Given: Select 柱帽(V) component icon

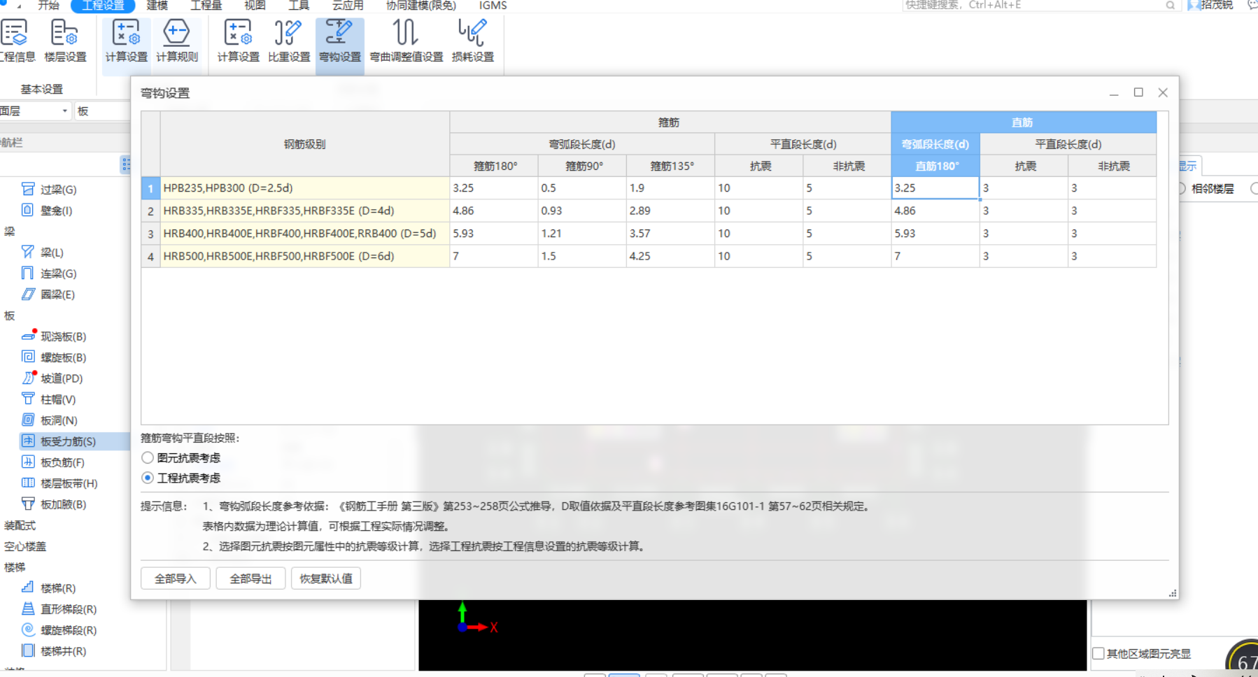Looking at the screenshot, I should pyautogui.click(x=28, y=399).
